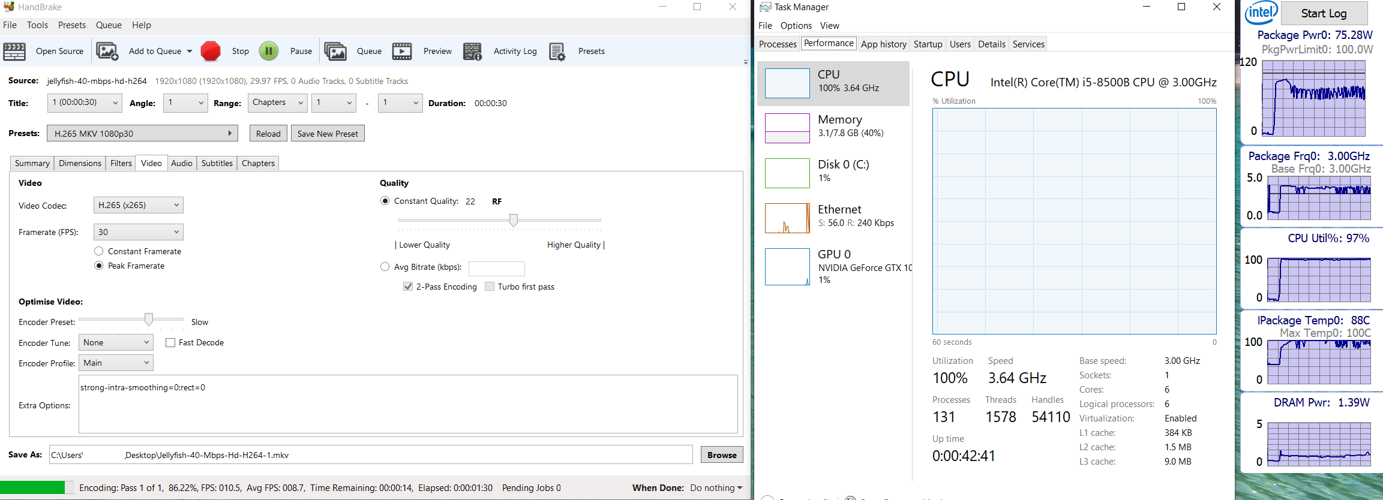Open HandBrake Tools menu
The image size is (1383, 500).
(37, 25)
